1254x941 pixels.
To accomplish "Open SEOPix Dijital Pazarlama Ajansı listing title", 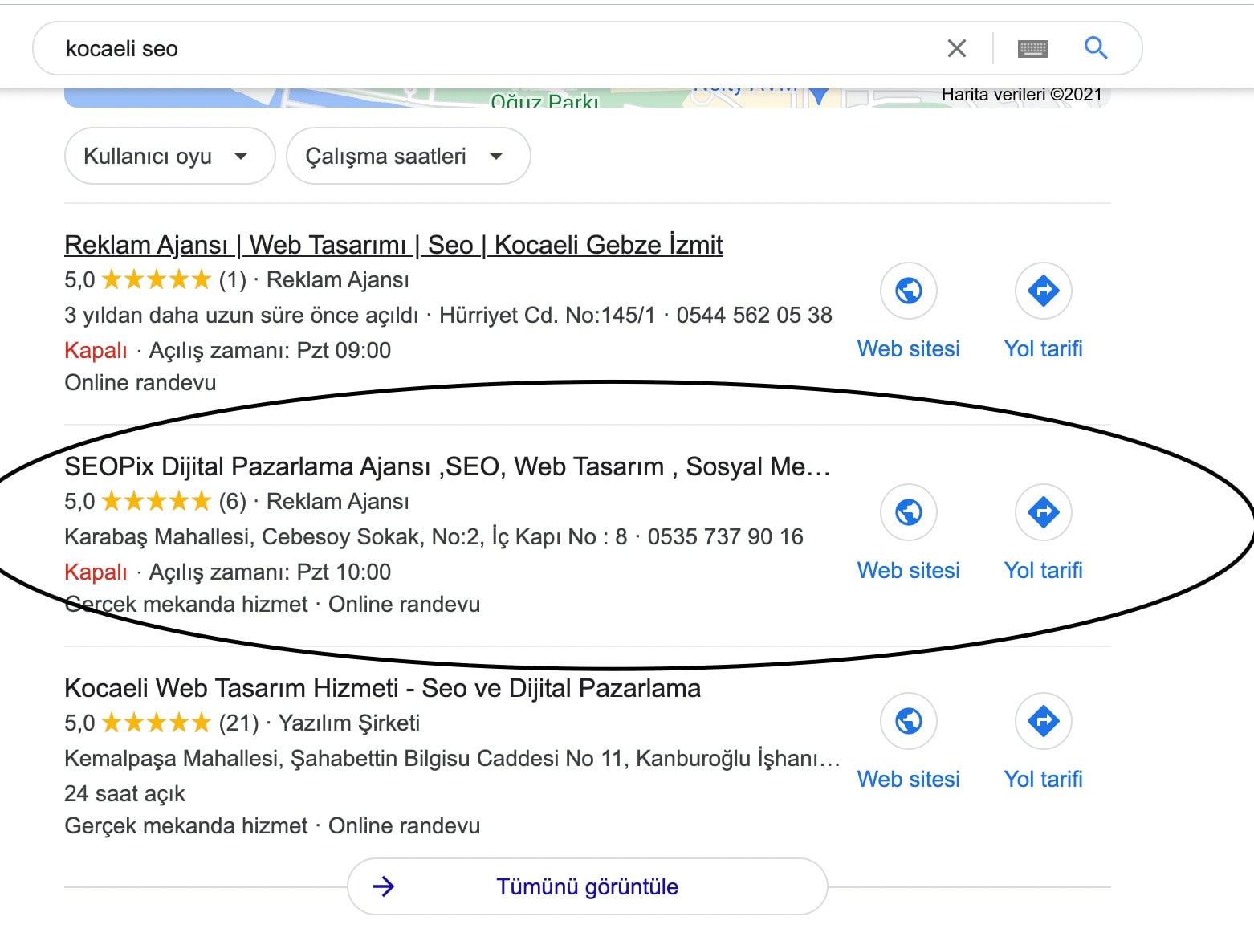I will (447, 466).
